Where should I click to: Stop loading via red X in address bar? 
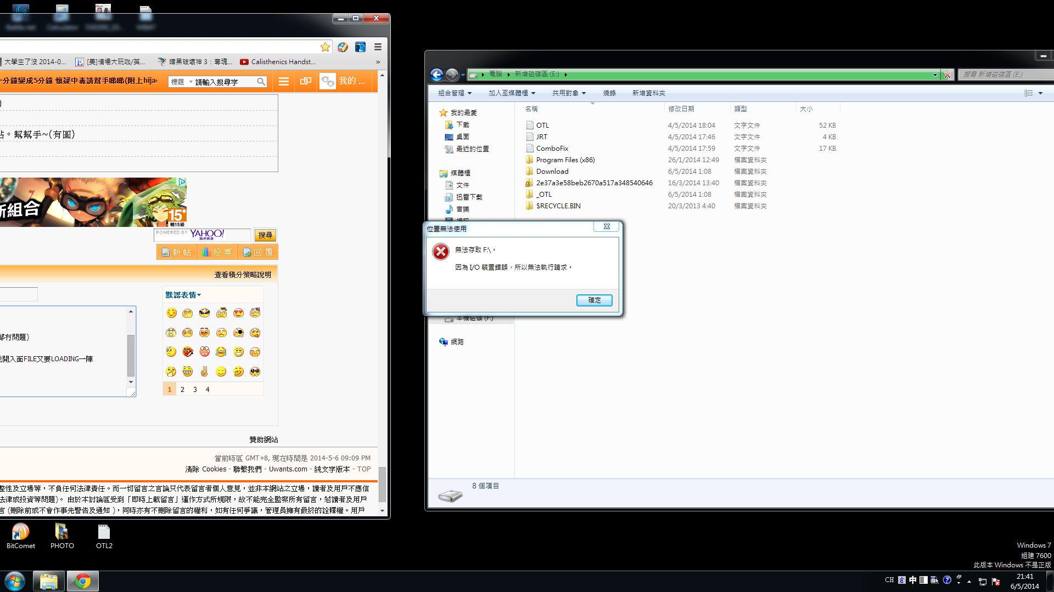tap(948, 75)
